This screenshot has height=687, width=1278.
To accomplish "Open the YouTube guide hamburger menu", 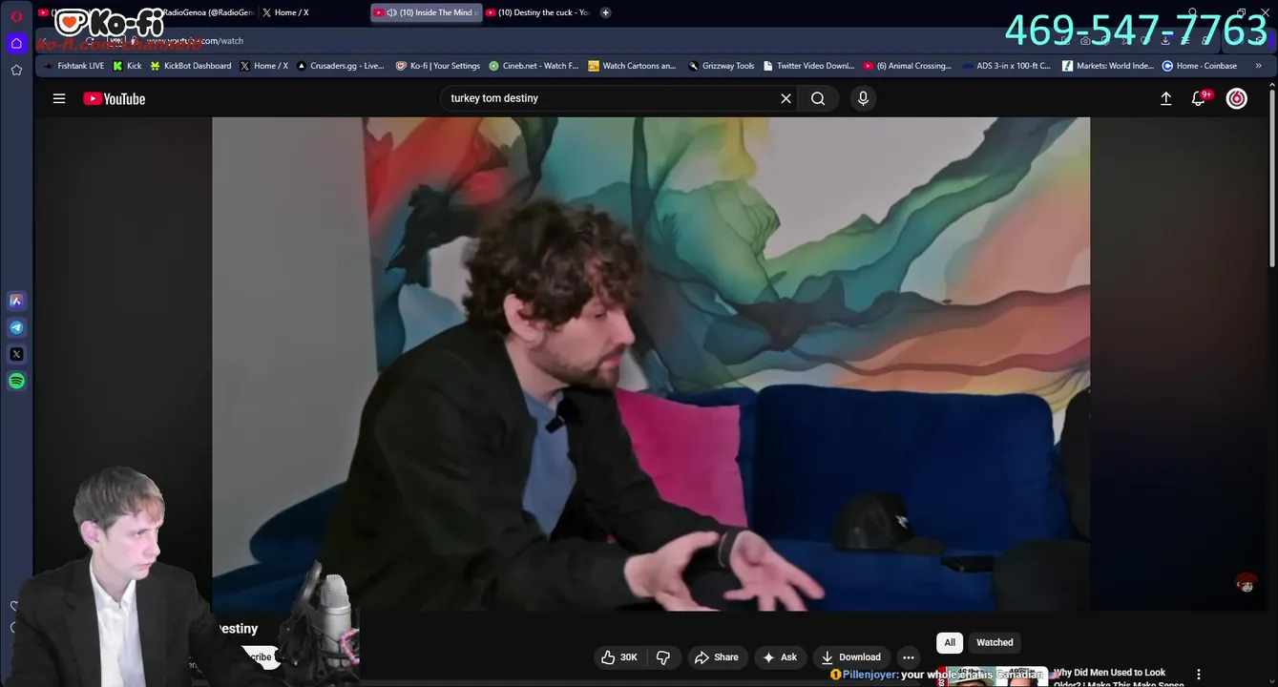I will pyautogui.click(x=59, y=98).
